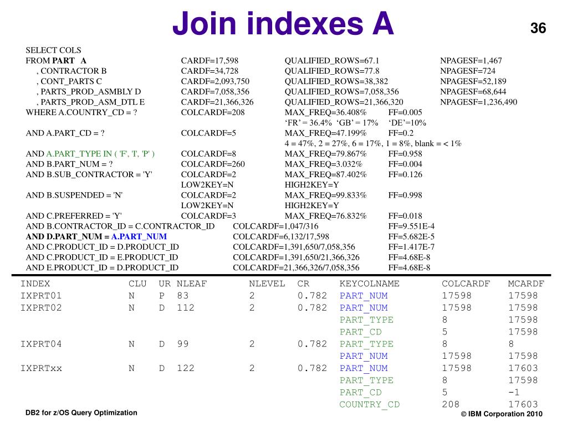This screenshot has height=438, width=567.
Task: Click ', PARTS_PROD_ASM_DTL E' line
Action: coord(90,102)
